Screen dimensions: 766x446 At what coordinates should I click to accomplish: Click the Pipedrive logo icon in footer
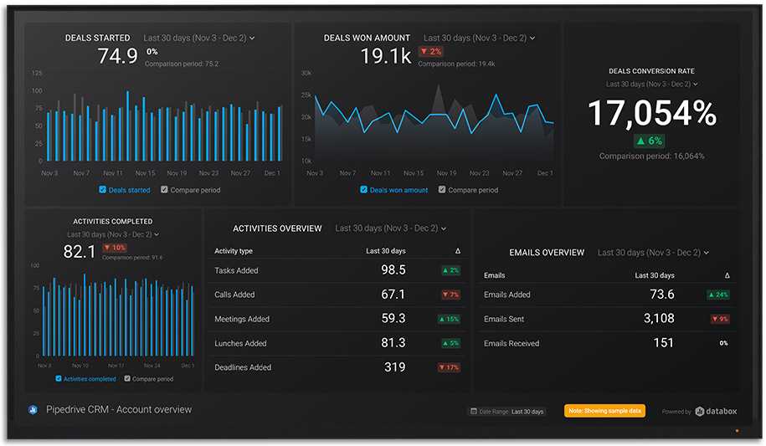(33, 410)
